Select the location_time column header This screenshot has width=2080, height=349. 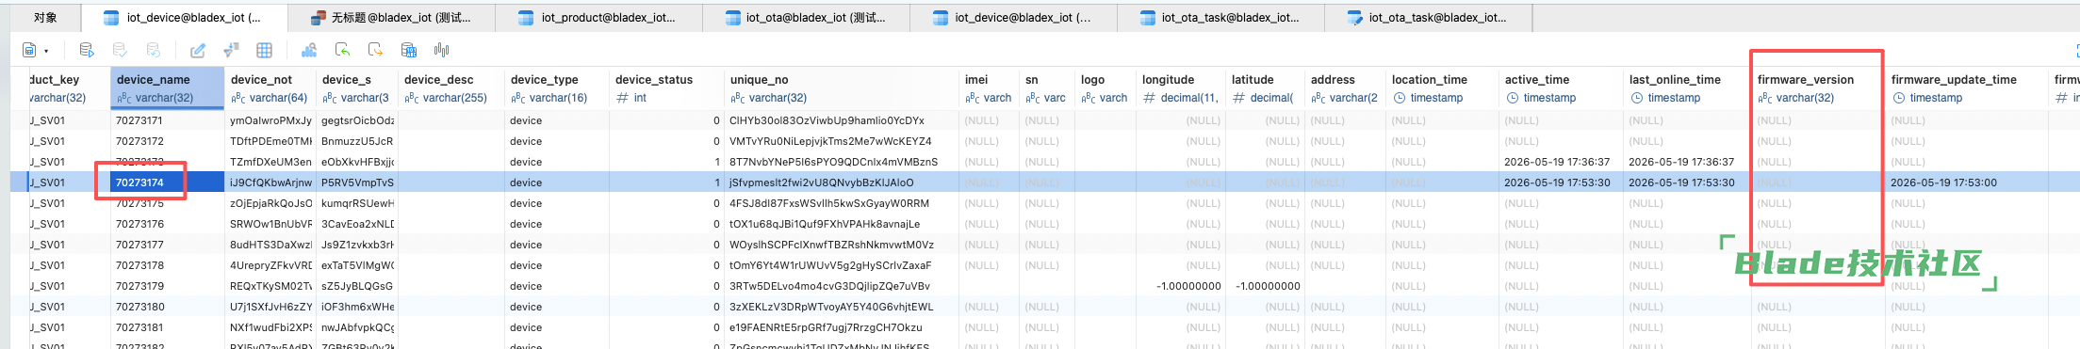point(1442,88)
